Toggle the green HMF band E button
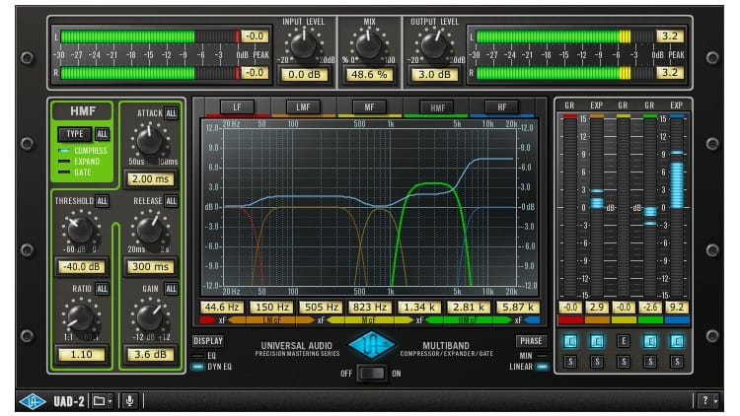Screen dimensions: 740x416 tap(650, 341)
